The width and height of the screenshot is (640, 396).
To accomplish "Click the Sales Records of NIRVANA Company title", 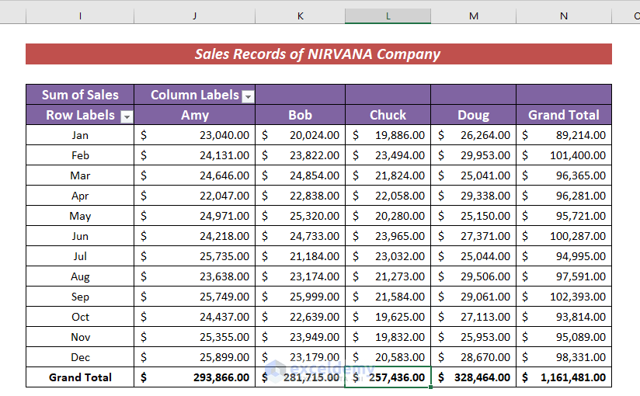I will point(318,54).
